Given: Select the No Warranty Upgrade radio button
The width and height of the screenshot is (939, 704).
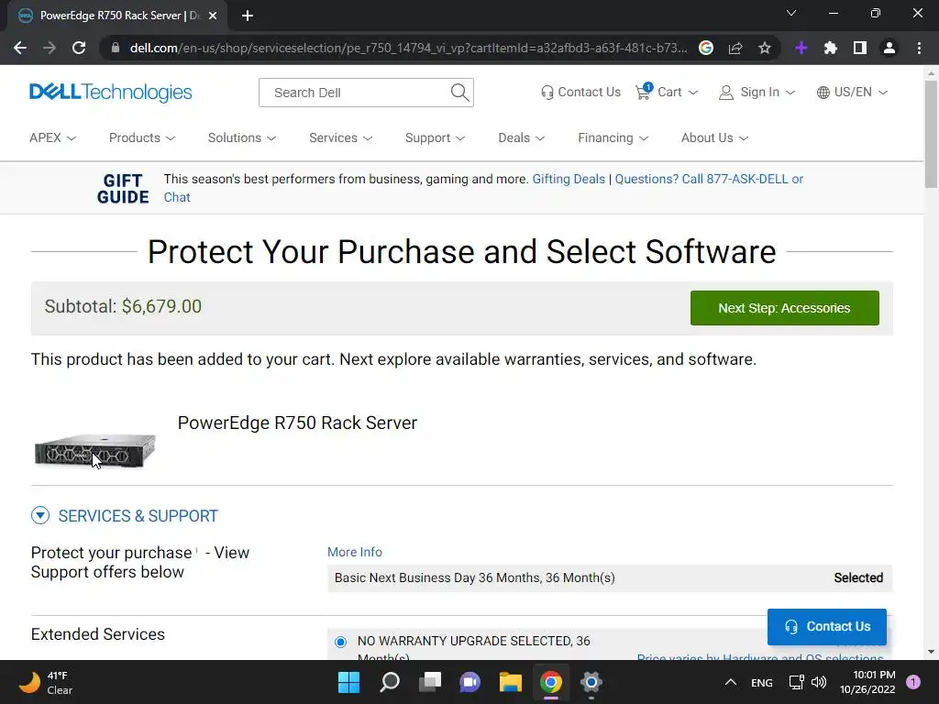Looking at the screenshot, I should tap(341, 643).
